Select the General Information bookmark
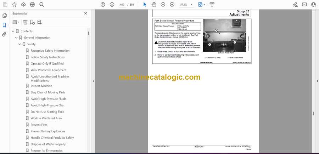319x154 pixels. click(37, 38)
